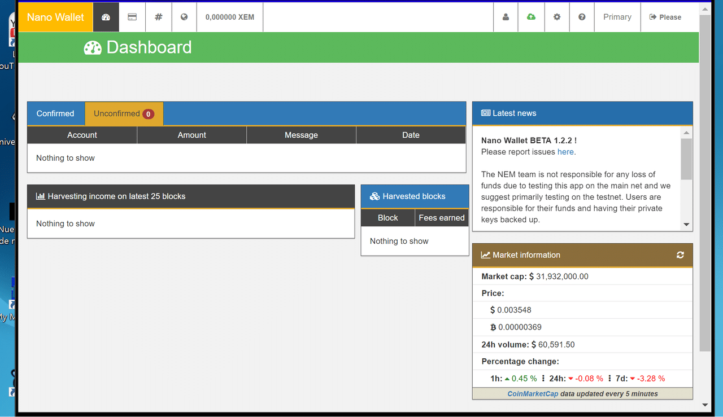Open the globe explorer icon
Image resolution: width=723 pixels, height=417 pixels.
tap(184, 17)
